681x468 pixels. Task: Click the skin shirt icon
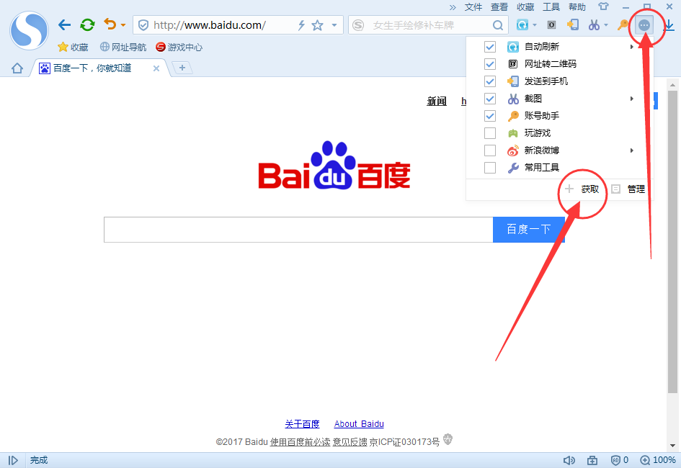pyautogui.click(x=603, y=6)
